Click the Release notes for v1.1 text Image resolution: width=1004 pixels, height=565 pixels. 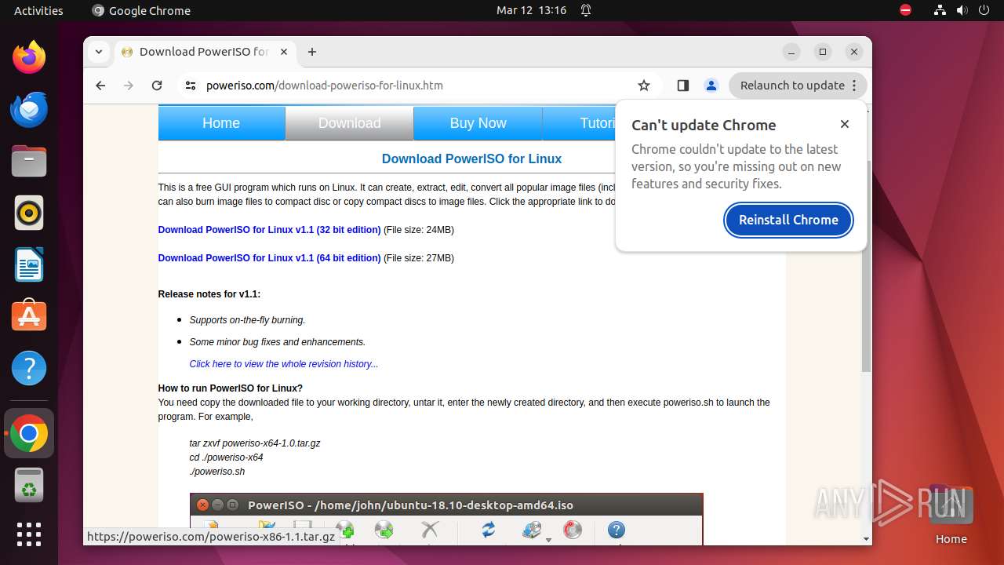209,294
